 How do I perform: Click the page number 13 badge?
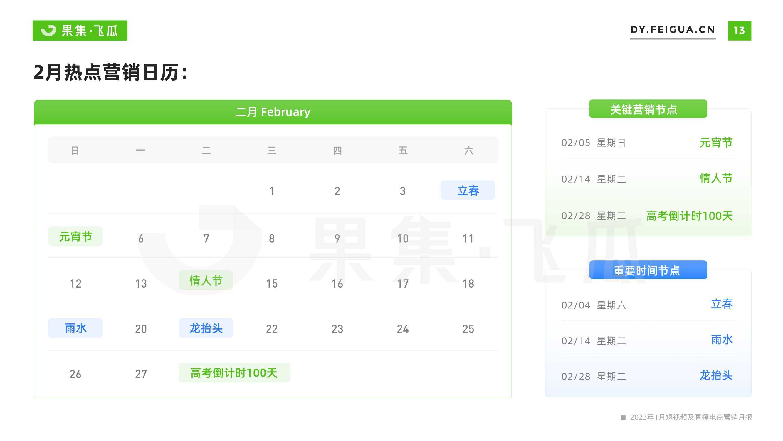click(740, 31)
